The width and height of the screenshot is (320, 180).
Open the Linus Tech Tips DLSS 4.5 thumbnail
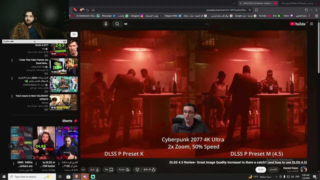pyautogui.click(x=64, y=66)
